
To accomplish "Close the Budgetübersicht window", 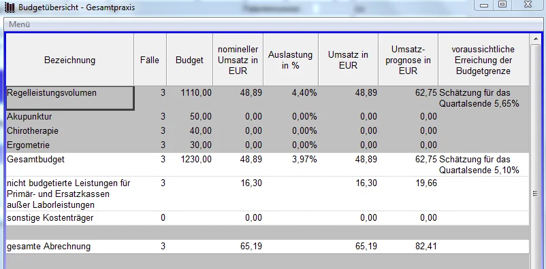I will click(x=527, y=5).
